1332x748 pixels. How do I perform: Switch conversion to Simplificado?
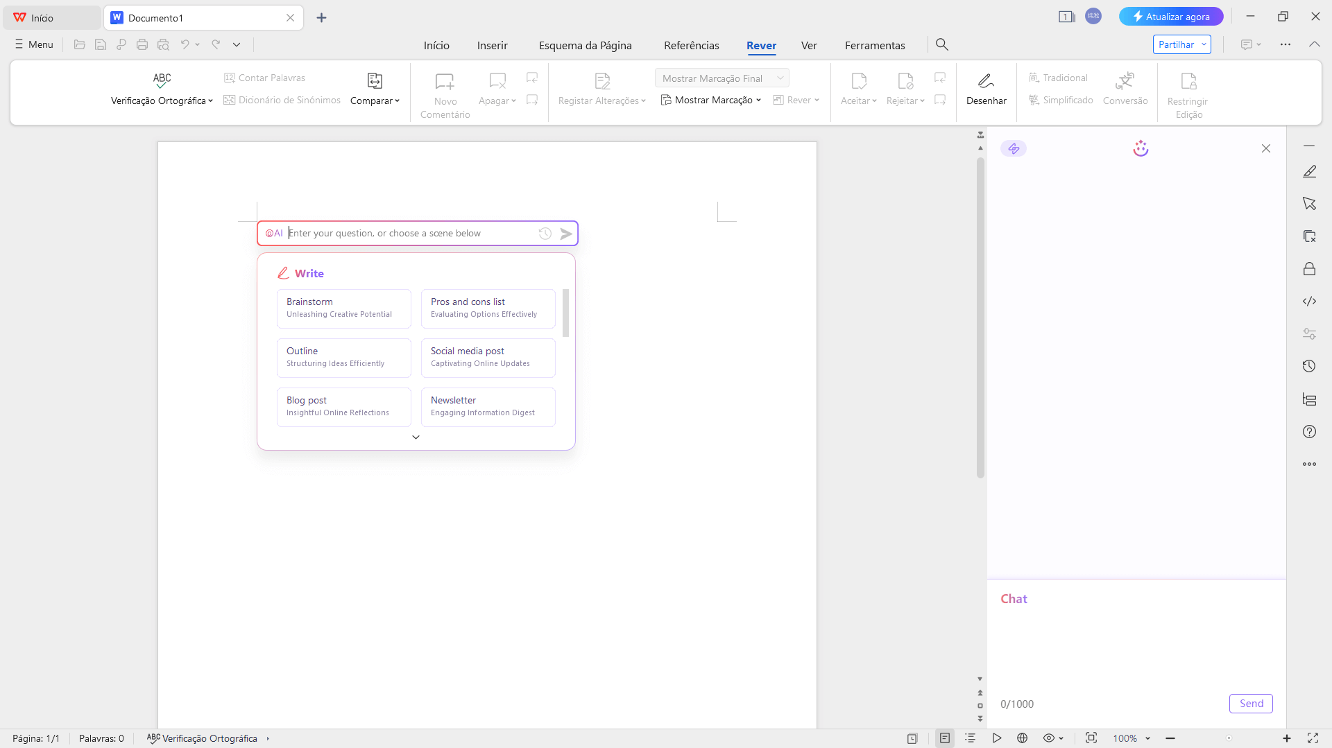(x=1061, y=100)
